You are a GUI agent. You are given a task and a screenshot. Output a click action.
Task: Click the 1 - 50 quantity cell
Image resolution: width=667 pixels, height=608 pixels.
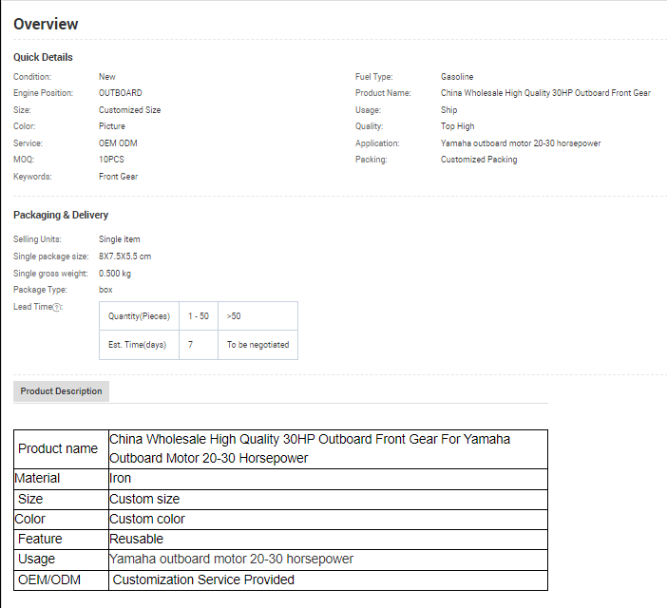coord(198,316)
